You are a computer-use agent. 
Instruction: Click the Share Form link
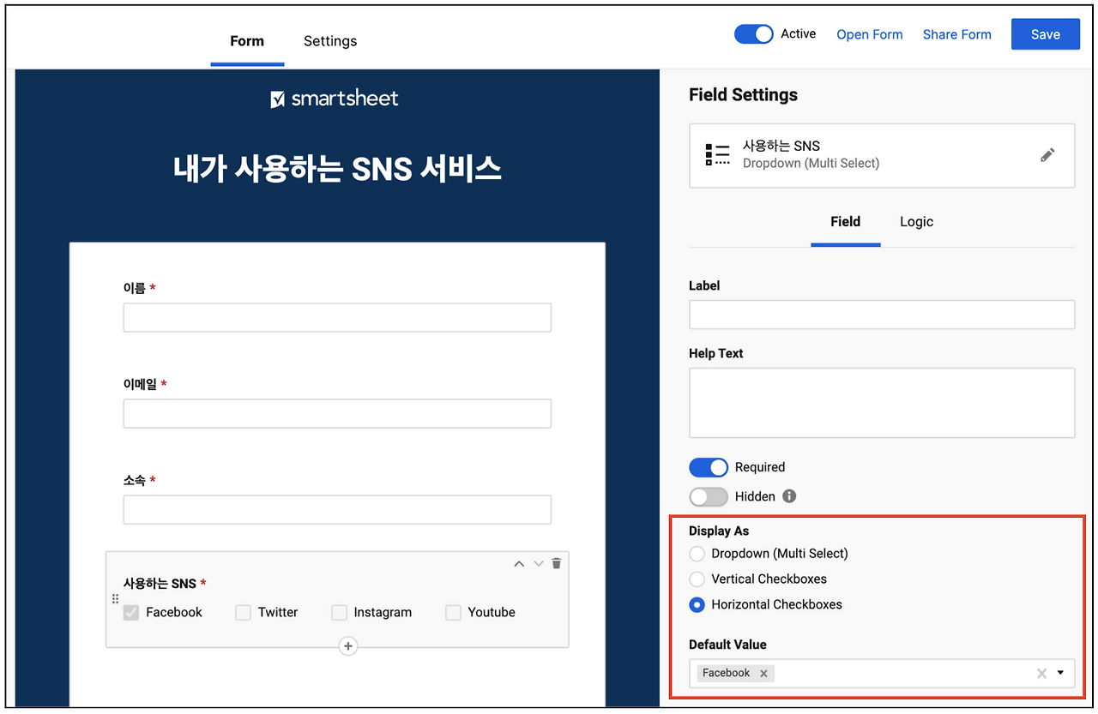[x=957, y=35]
